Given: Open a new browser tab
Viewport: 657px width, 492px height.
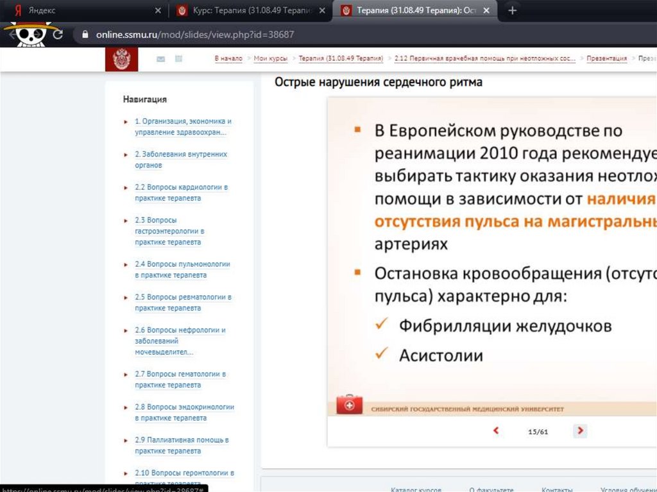Looking at the screenshot, I should pyautogui.click(x=512, y=11).
